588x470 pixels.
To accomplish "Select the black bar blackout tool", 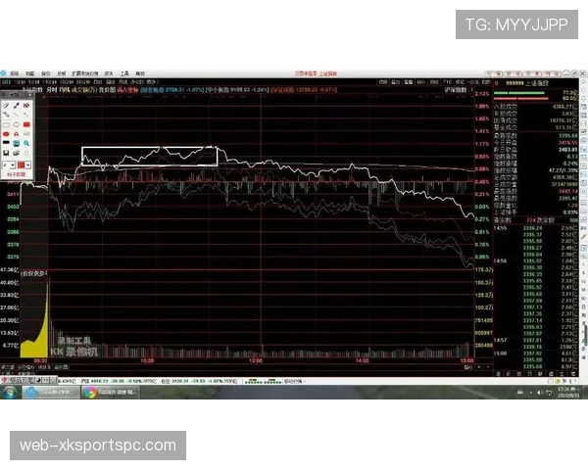I will (6, 143).
